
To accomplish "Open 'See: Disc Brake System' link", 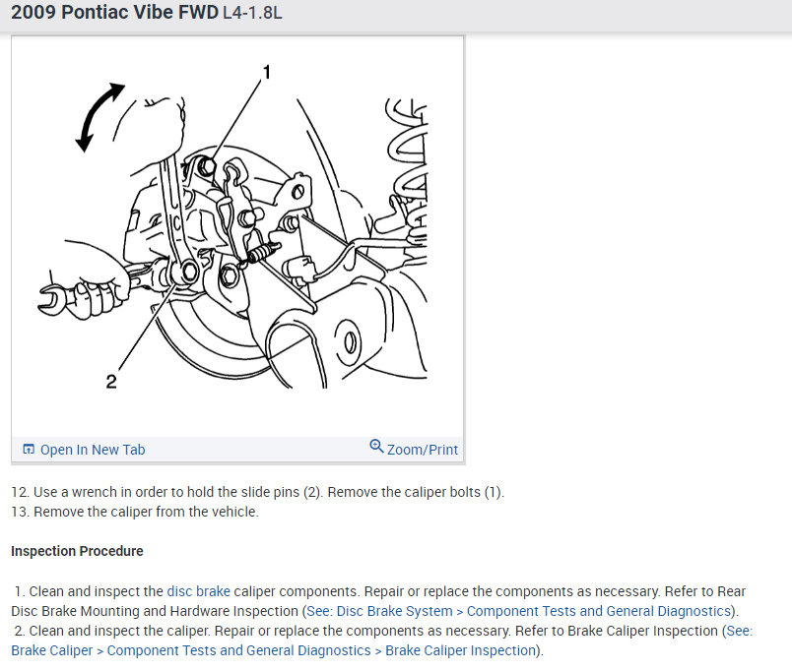I will 379,611.
